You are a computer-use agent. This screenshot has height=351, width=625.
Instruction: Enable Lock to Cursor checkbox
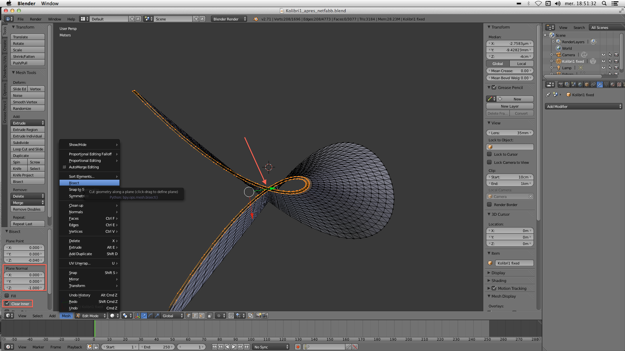(x=489, y=154)
